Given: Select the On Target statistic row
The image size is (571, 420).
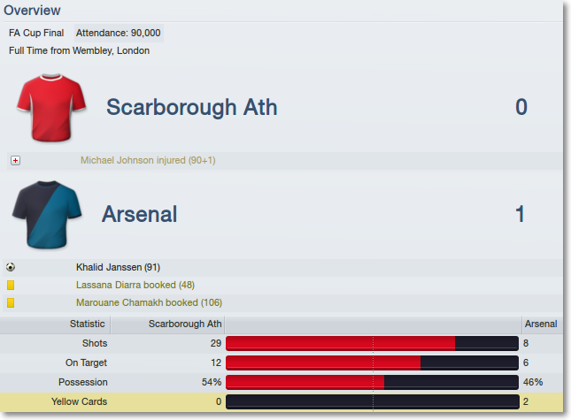Looking at the screenshot, I should (282, 363).
